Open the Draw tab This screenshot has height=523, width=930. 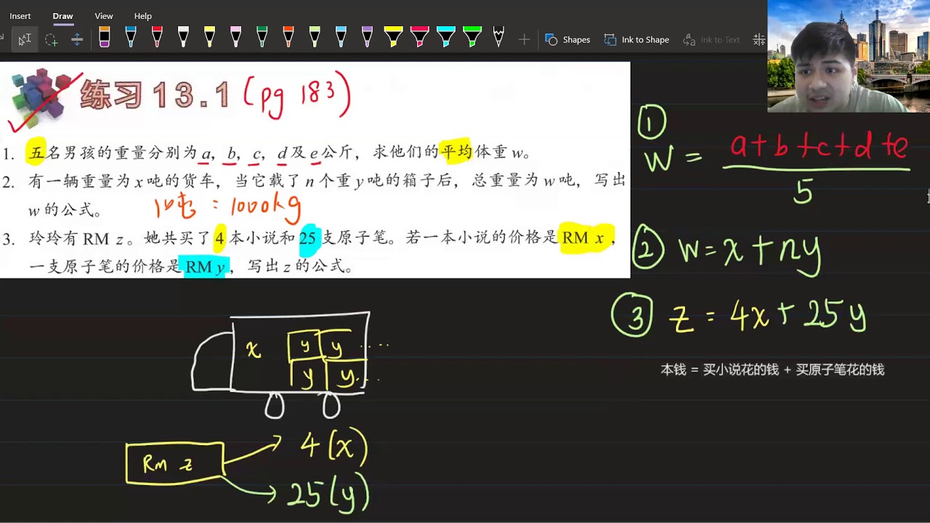(x=62, y=16)
